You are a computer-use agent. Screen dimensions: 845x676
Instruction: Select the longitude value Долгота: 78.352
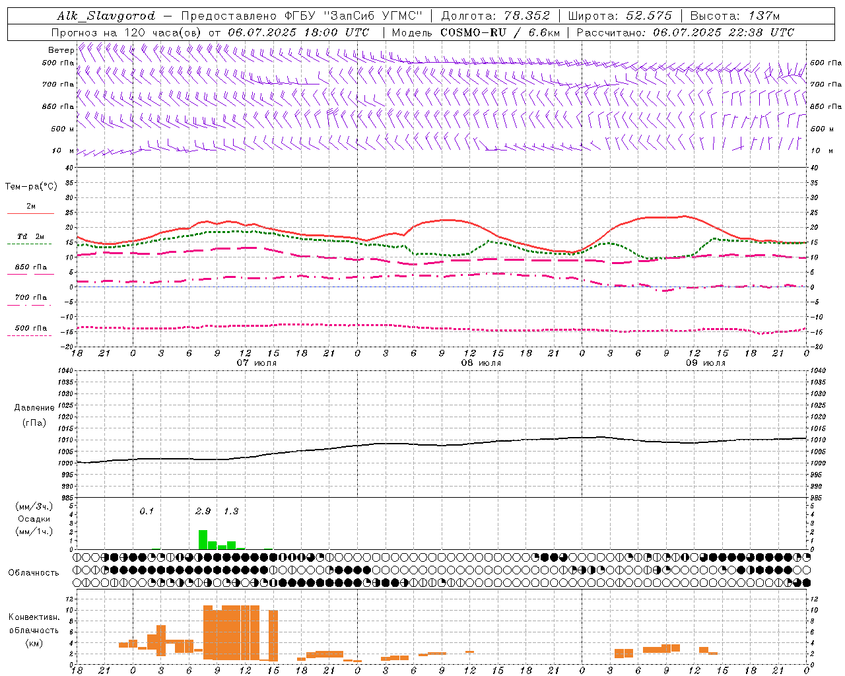pyautogui.click(x=494, y=16)
